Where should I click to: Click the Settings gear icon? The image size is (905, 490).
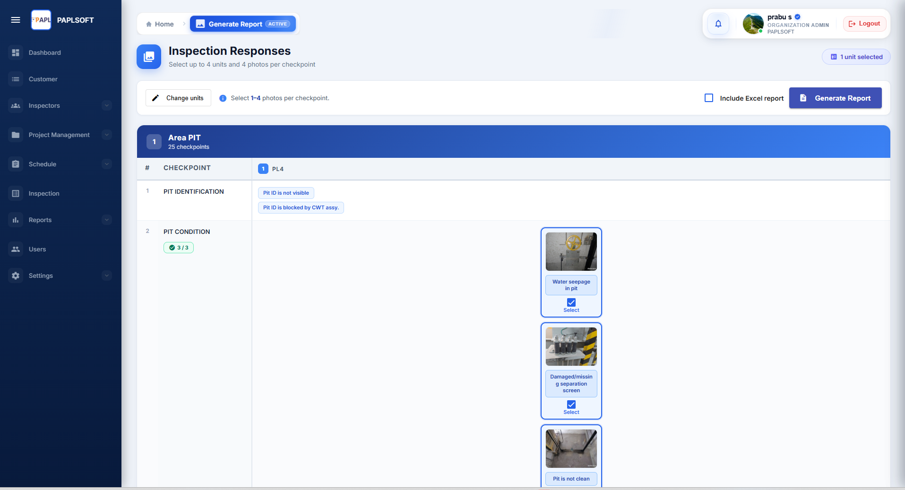click(16, 275)
